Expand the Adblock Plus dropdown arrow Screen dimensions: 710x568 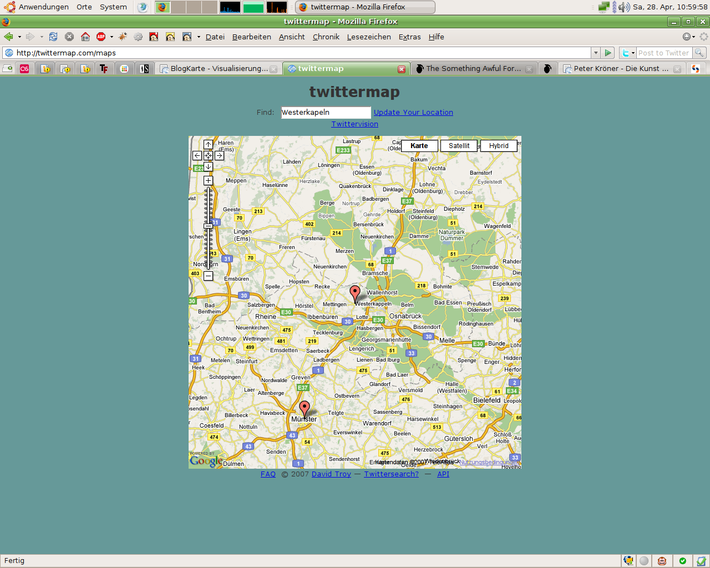pos(111,37)
